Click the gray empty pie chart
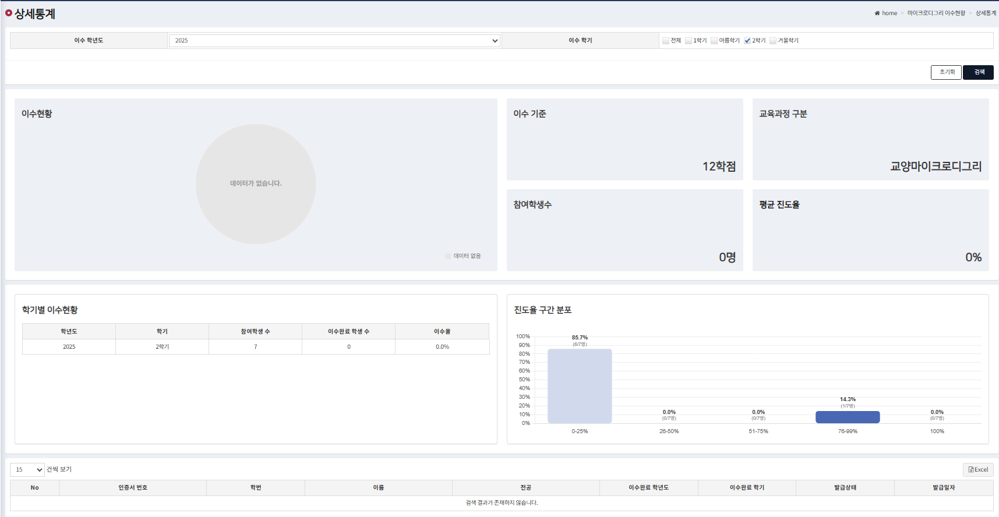The width and height of the screenshot is (999, 517). [256, 184]
